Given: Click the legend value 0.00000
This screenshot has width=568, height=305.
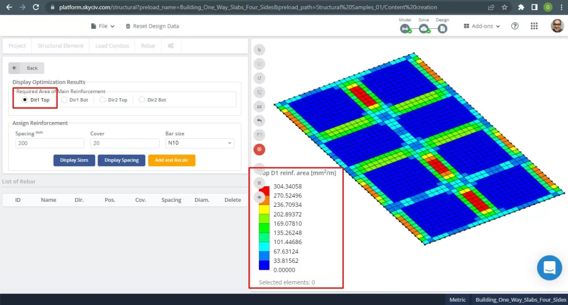Looking at the screenshot, I should click(x=285, y=270).
